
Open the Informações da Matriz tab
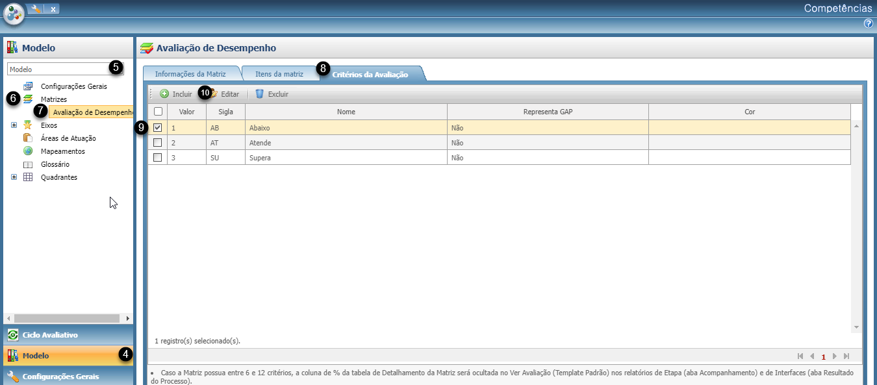coord(190,74)
